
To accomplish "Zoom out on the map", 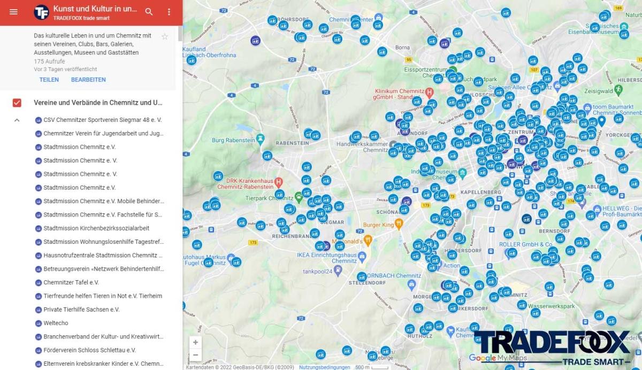I will coord(196,355).
